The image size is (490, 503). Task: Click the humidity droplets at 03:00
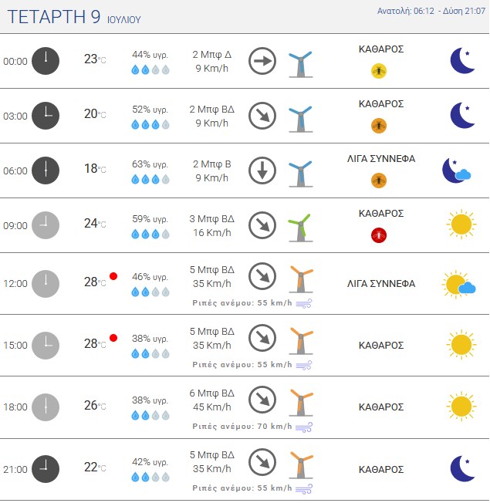pos(150,124)
